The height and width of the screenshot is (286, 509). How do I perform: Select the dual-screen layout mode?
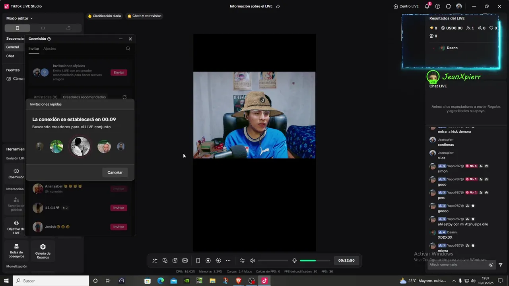tap(68, 28)
